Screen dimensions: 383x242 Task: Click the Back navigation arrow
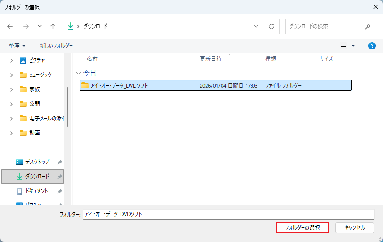coord(10,26)
